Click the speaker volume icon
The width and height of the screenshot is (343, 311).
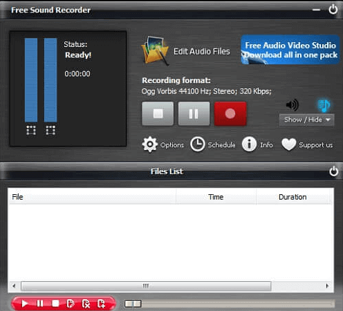(293, 105)
